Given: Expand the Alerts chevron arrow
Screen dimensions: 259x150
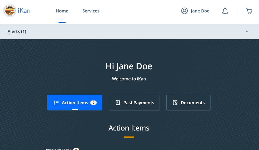Looking at the screenshot, I should [x=247, y=32].
